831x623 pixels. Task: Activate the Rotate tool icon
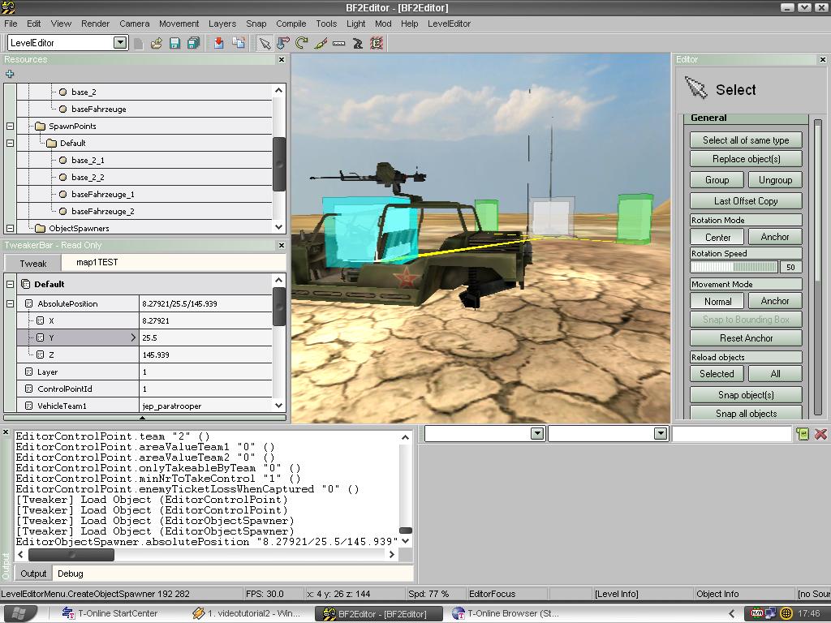tap(302, 43)
